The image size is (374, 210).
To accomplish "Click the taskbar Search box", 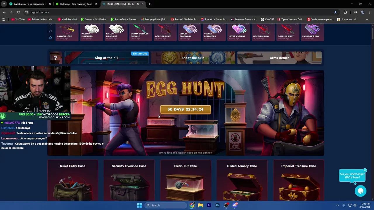I will point(166,205).
